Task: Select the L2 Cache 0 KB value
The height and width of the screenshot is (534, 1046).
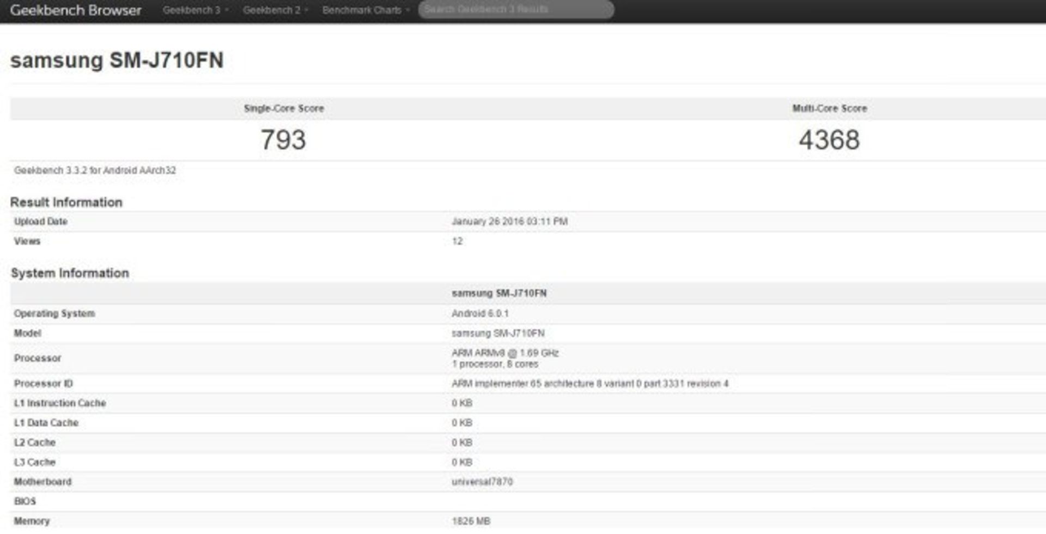Action: pyautogui.click(x=462, y=442)
